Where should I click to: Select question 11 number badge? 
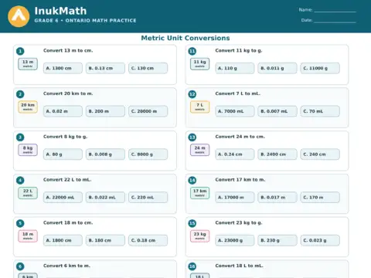point(192,51)
